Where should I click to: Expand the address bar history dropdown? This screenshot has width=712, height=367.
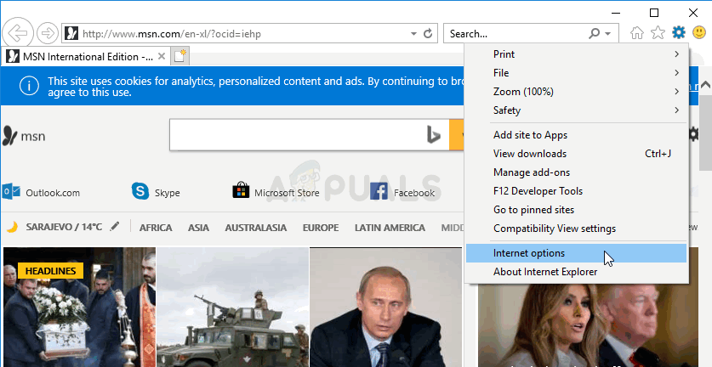(x=413, y=34)
